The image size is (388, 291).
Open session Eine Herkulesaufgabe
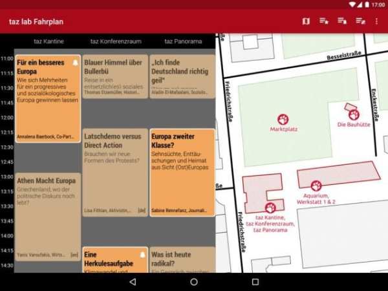pyautogui.click(x=115, y=260)
